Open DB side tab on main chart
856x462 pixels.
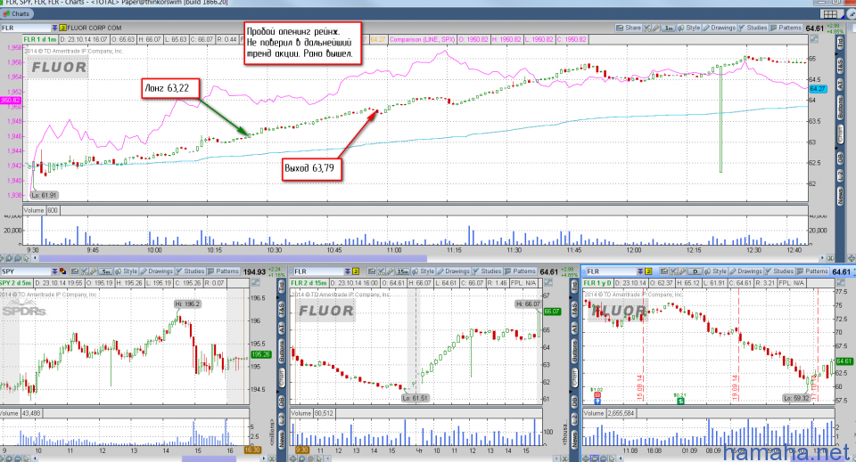tap(840, 158)
